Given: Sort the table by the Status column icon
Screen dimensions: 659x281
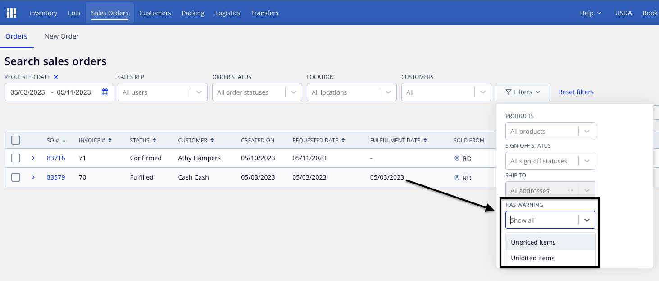Looking at the screenshot, I should pyautogui.click(x=155, y=140).
